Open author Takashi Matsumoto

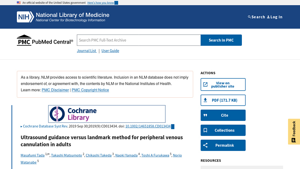tap(66, 155)
